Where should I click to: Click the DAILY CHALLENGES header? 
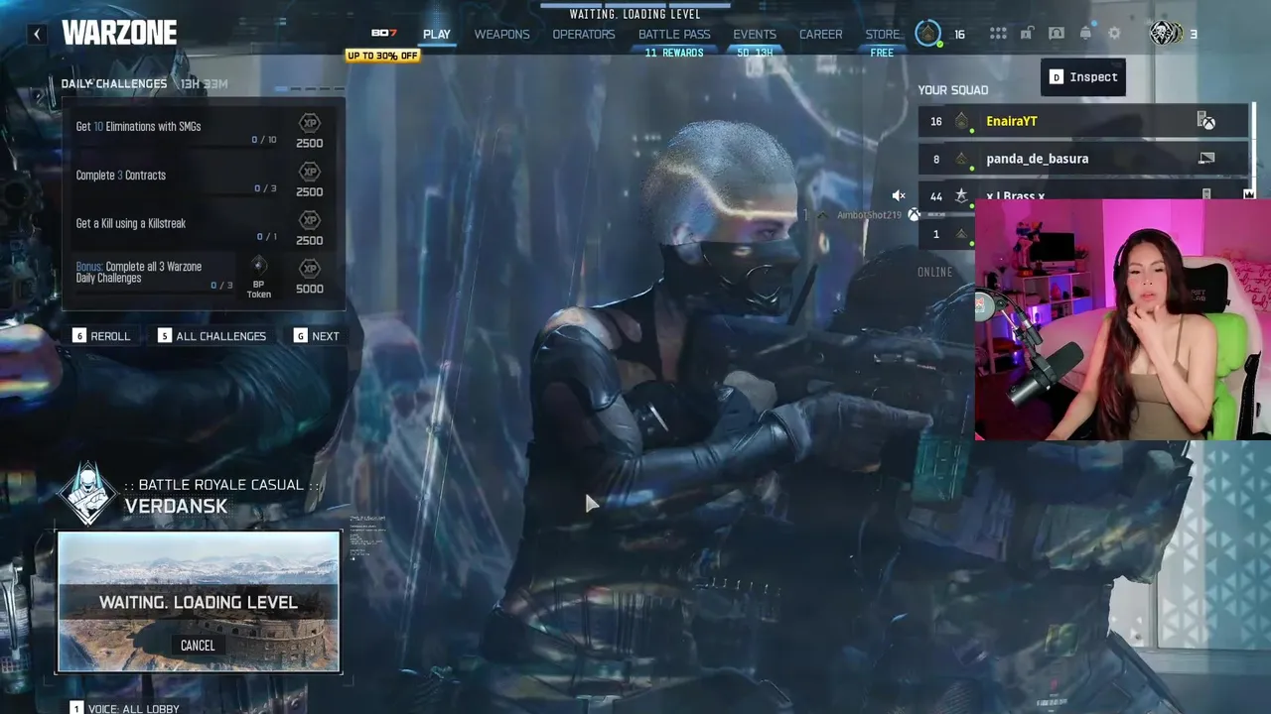(x=114, y=84)
